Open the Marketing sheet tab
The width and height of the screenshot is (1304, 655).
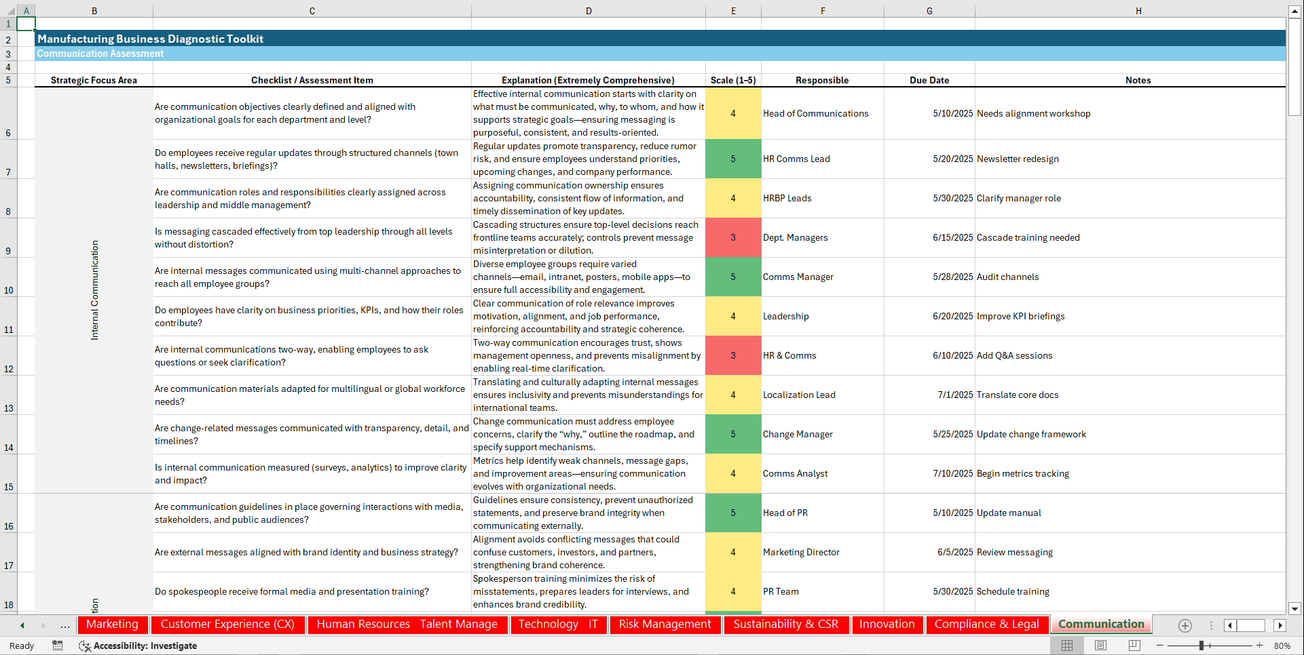(x=113, y=624)
